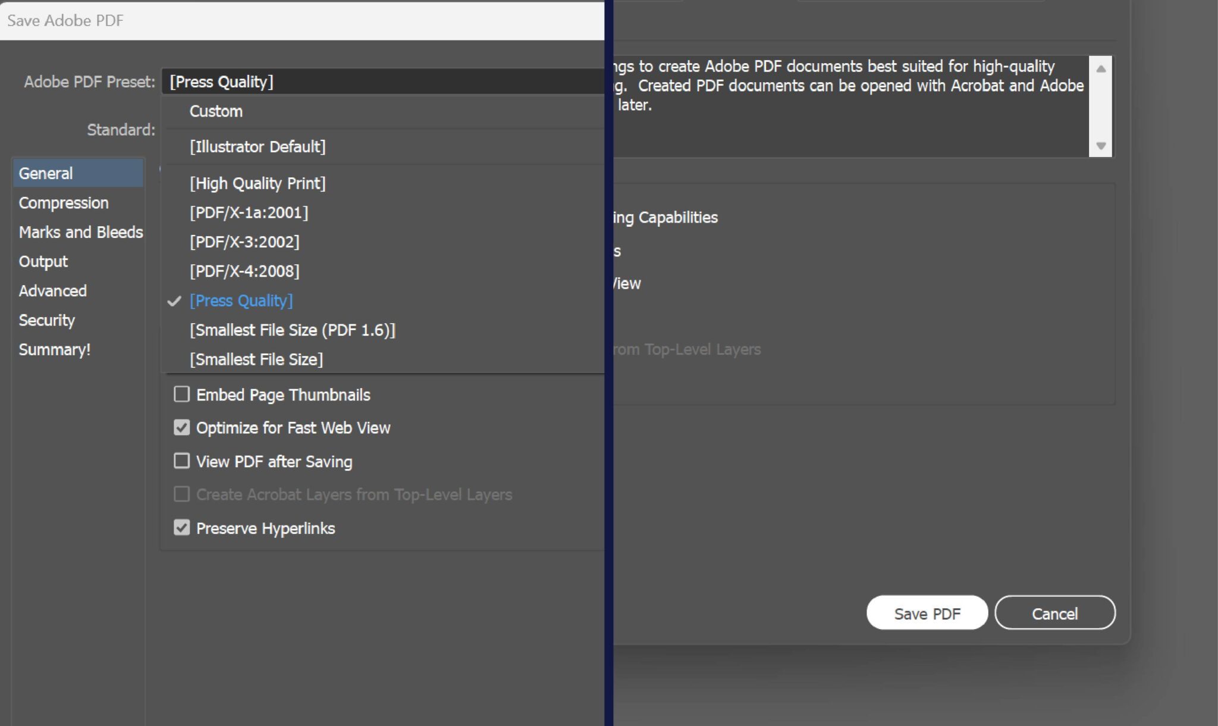Choose Custom from the preset list
Screen dimensions: 1218x726
[x=216, y=111]
